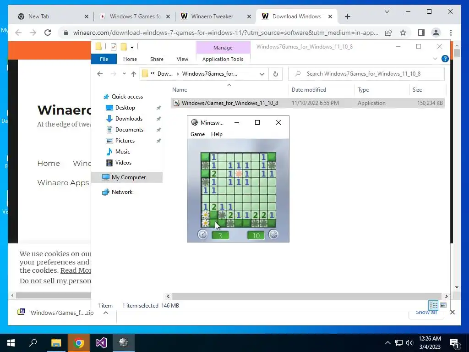469x352 pixels.
Task: Open Chrome three-dot menu
Action: click(451, 33)
